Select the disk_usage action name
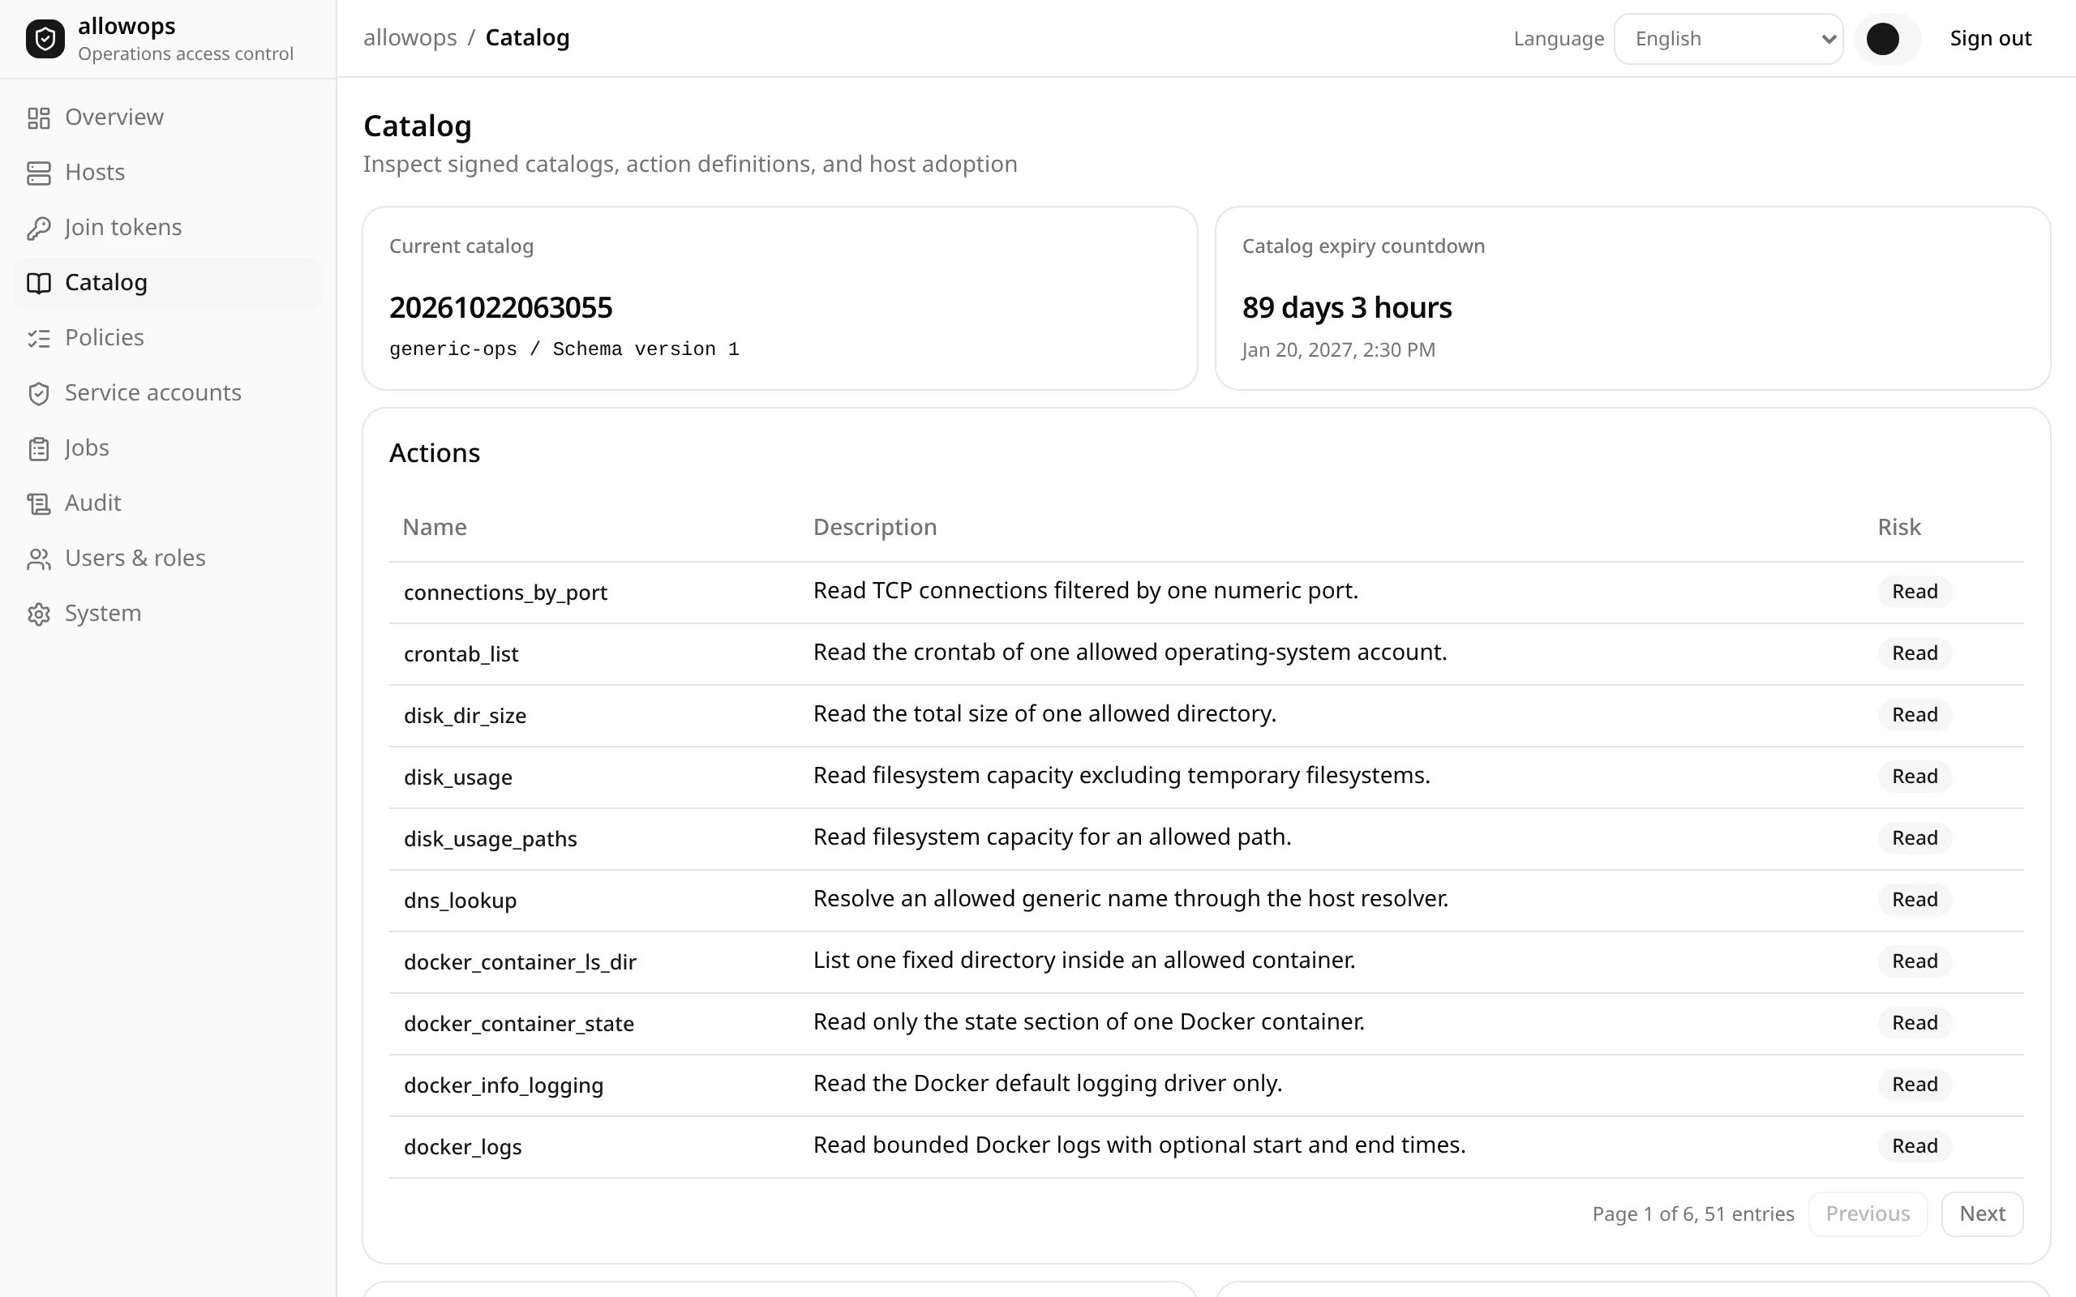2076x1297 pixels. pos(458,778)
